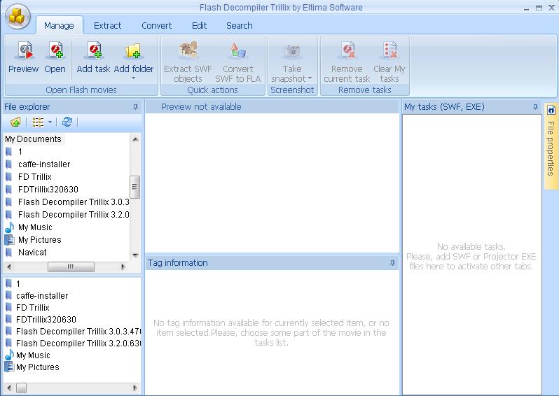Click My Music icon in lower file list

9,355
